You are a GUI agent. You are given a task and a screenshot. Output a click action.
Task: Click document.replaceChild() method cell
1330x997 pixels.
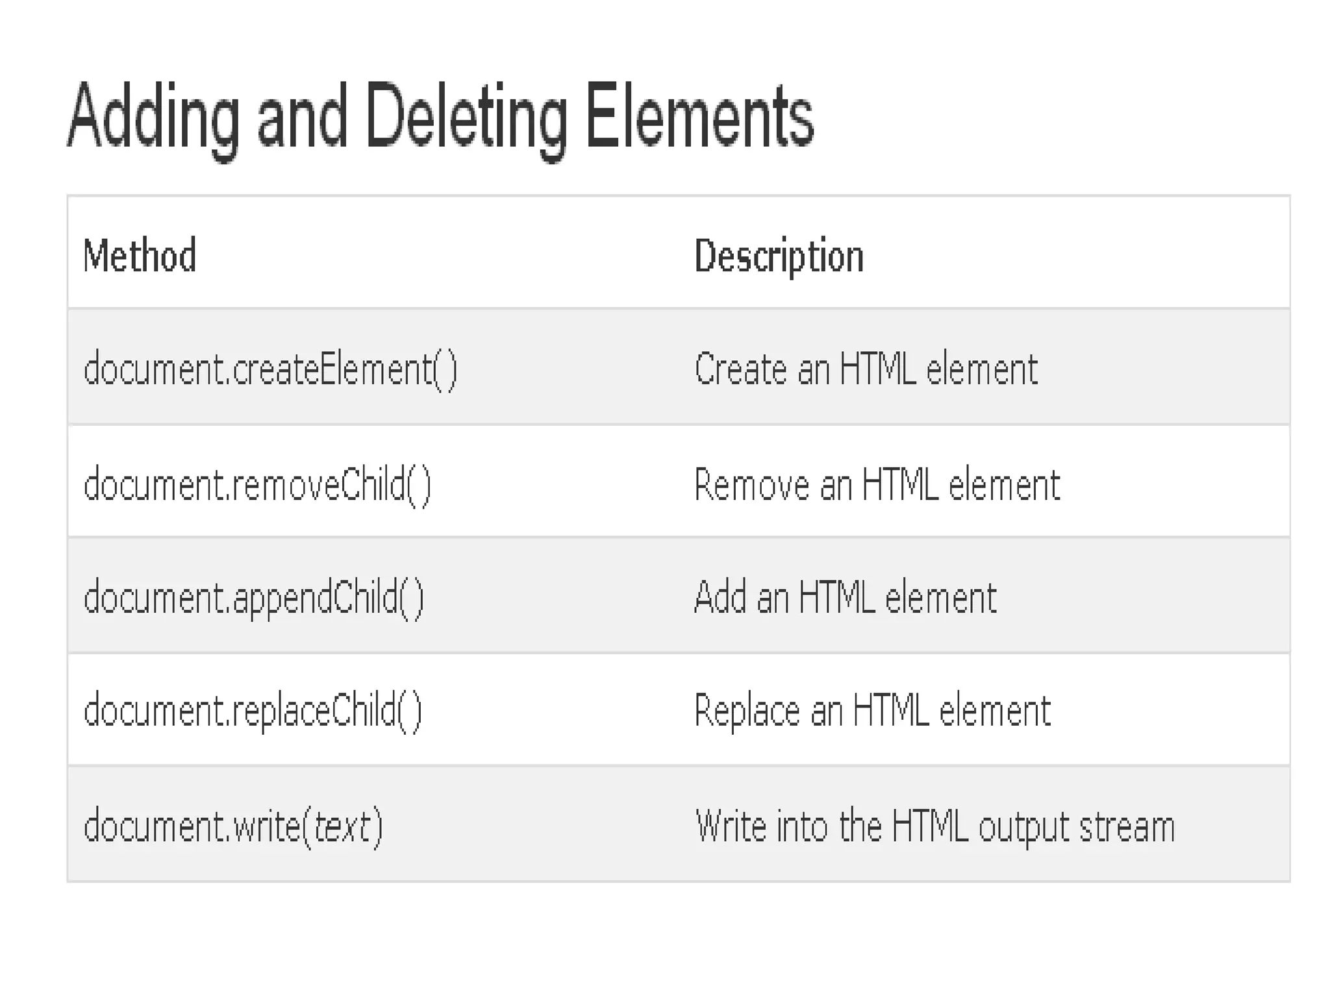point(253,711)
